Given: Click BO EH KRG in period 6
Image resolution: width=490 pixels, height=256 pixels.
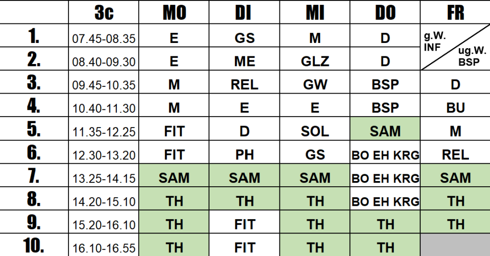Looking at the screenshot, I should pos(385,152).
